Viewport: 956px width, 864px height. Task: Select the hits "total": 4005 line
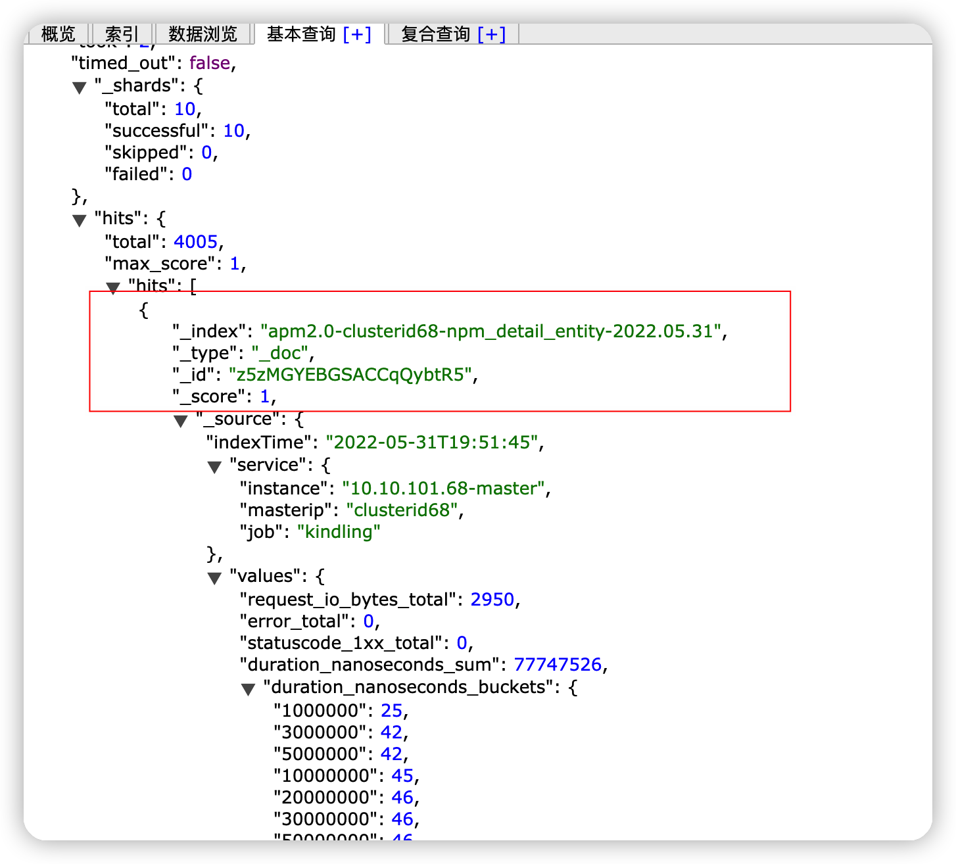pyautogui.click(x=164, y=242)
